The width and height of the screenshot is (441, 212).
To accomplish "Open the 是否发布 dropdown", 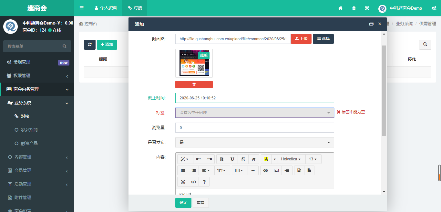I will click(x=254, y=142).
